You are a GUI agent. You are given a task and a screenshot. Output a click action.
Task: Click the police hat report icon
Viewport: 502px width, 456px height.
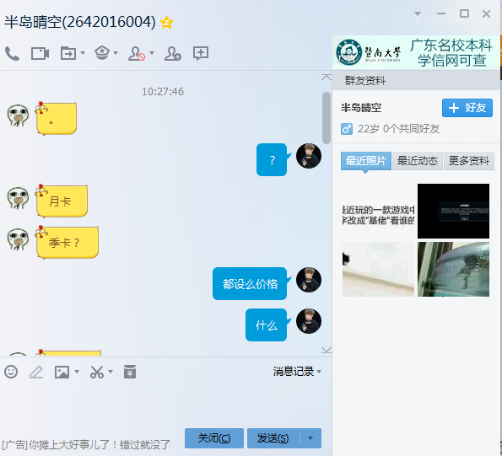coord(102,53)
